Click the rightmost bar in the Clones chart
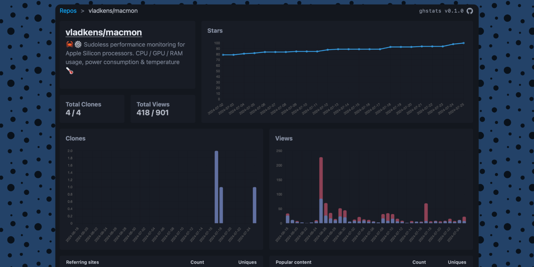The image size is (534, 267). tap(254, 205)
